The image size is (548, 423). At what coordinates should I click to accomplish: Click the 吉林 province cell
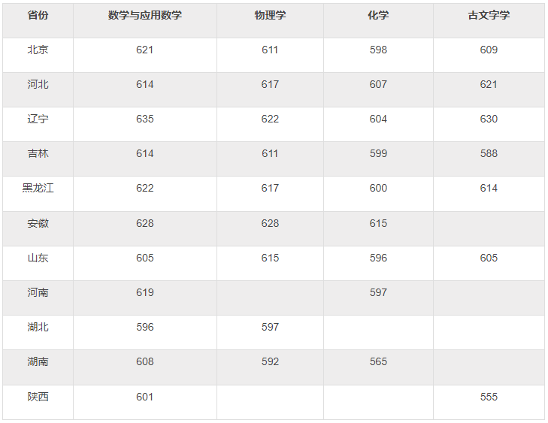[38, 153]
